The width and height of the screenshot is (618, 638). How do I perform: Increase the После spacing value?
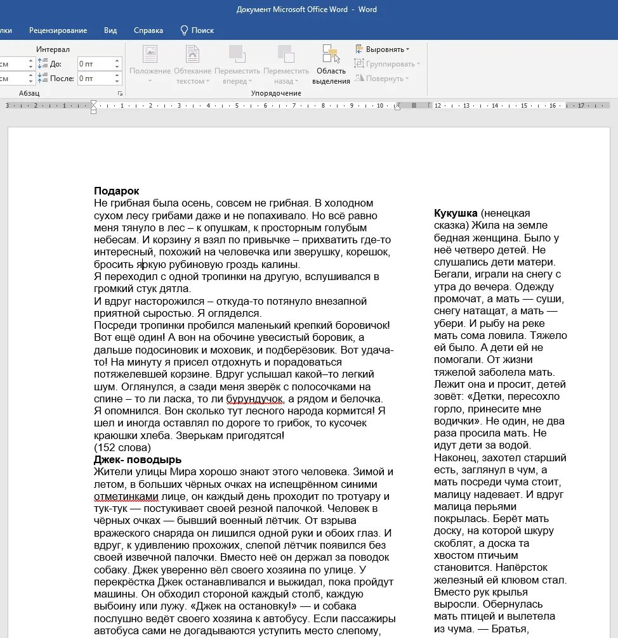click(117, 75)
